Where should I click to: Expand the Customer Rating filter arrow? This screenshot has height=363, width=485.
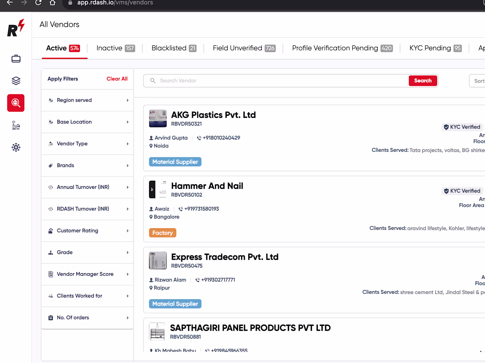coord(128,231)
